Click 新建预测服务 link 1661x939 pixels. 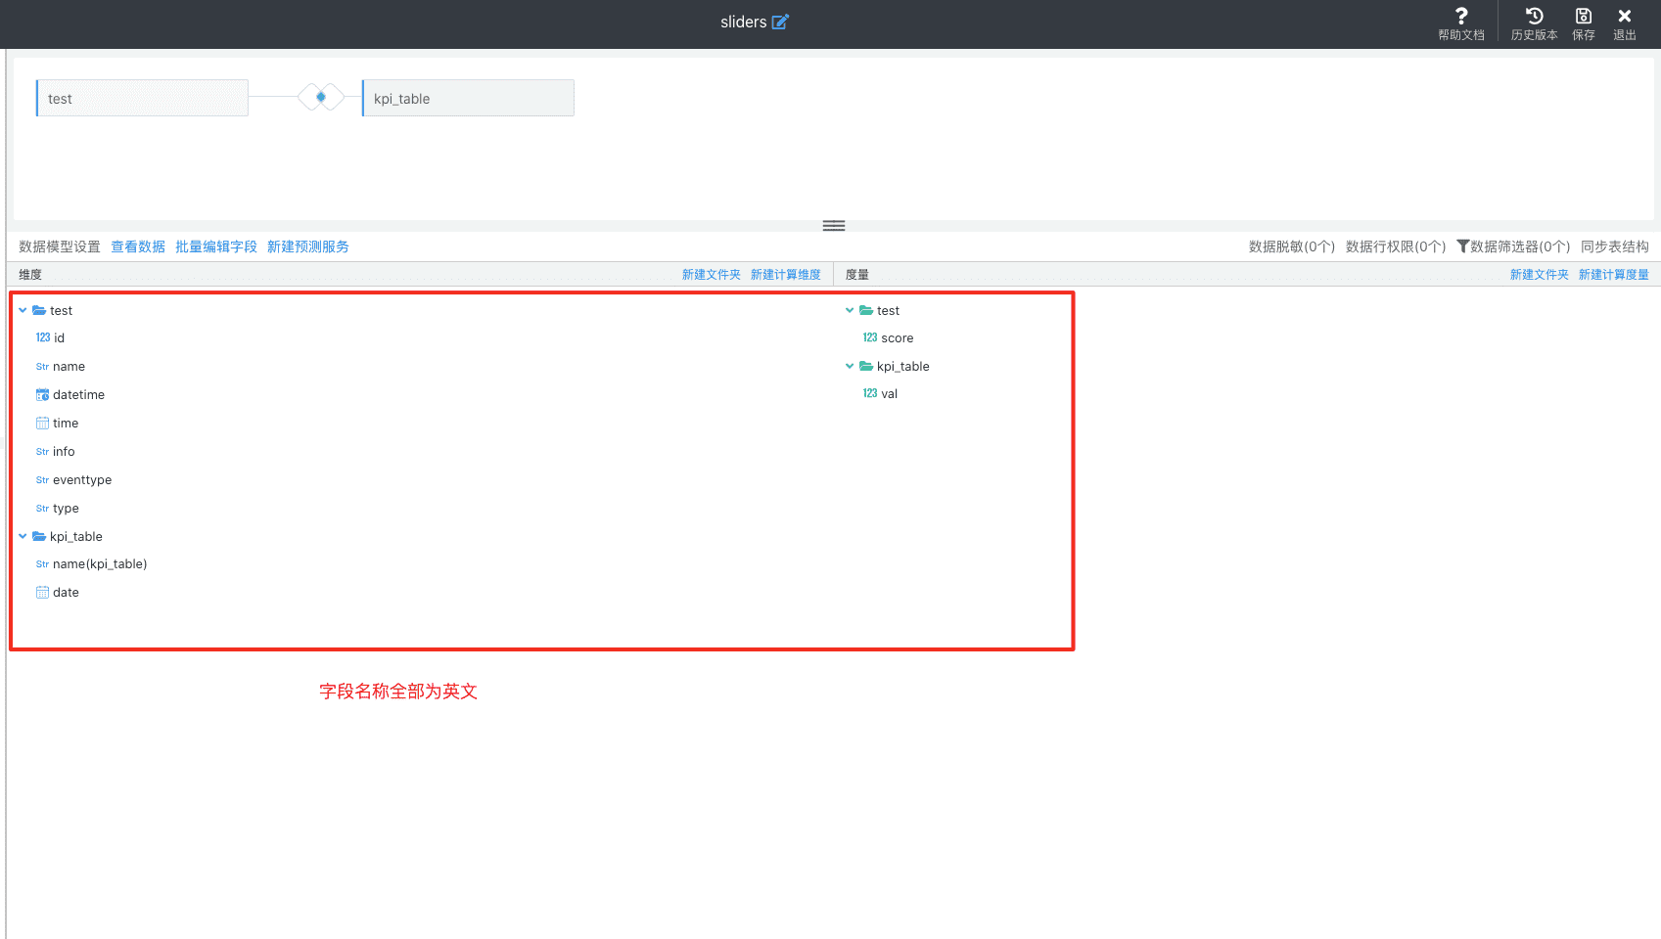[308, 246]
